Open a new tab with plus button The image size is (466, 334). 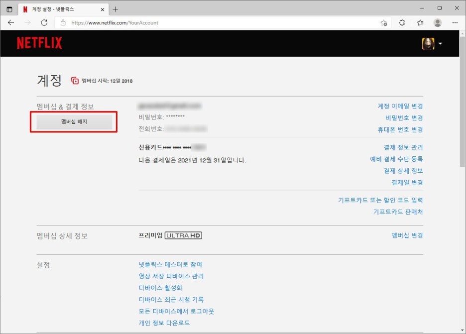click(x=116, y=9)
